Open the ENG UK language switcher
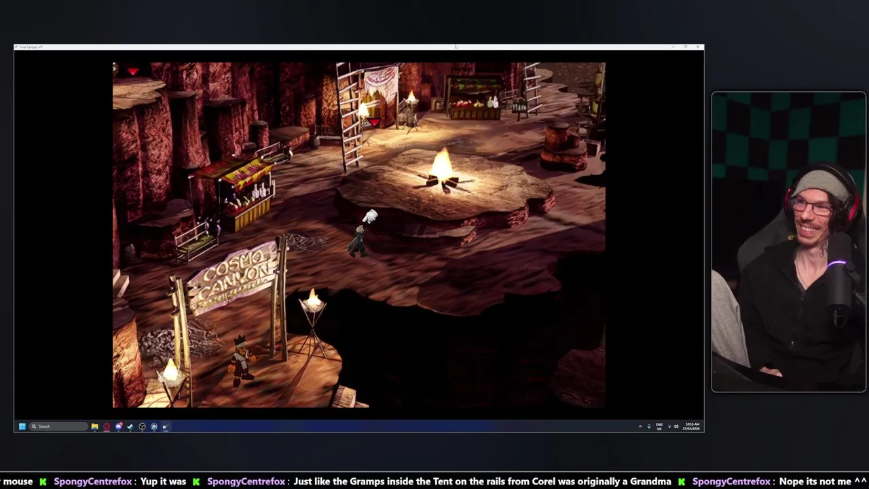869x489 pixels. [659, 427]
